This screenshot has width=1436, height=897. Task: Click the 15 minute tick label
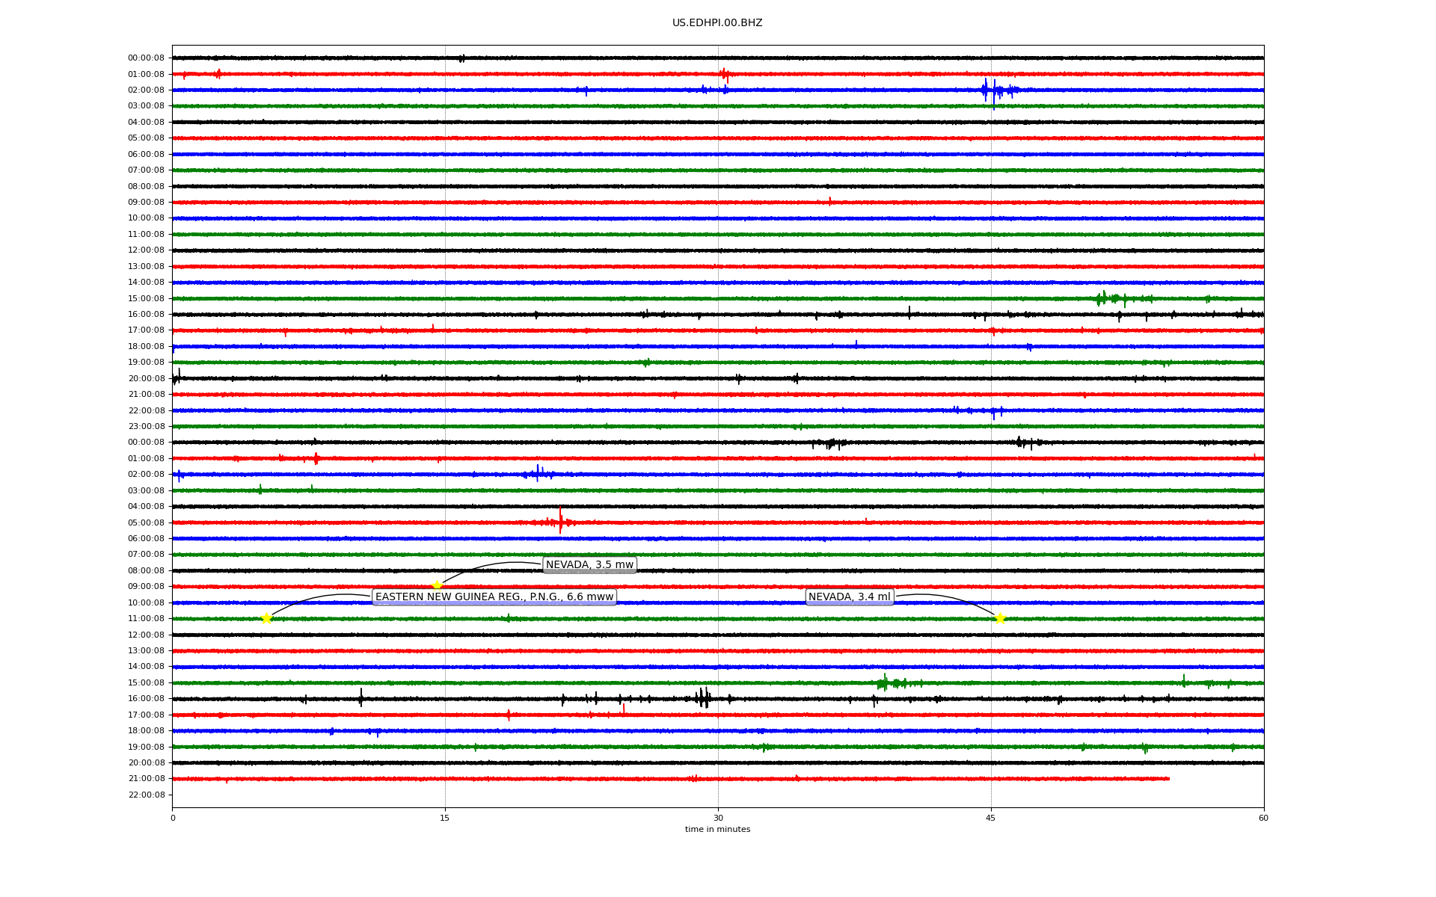tap(445, 818)
